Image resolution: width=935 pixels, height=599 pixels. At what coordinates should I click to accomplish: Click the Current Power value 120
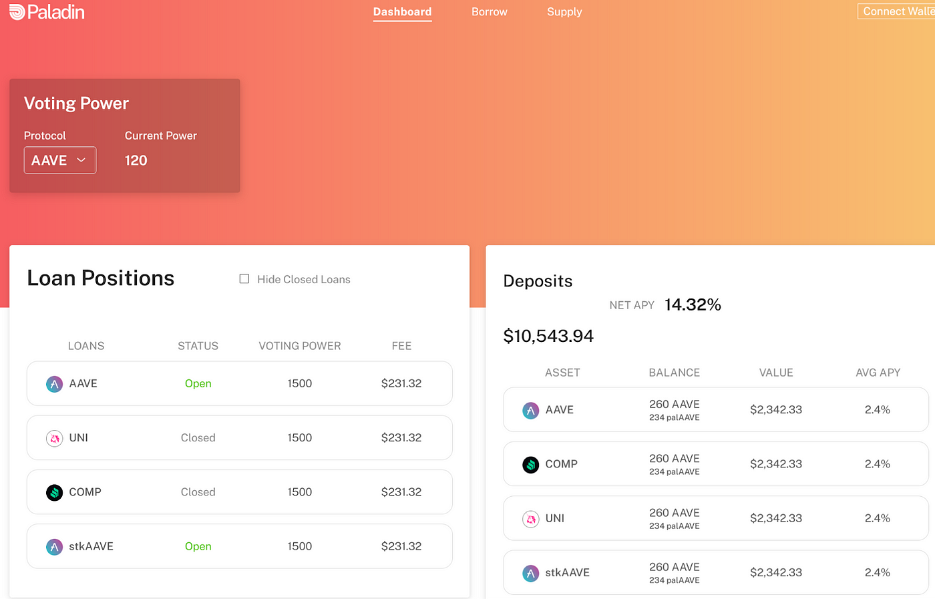click(x=136, y=160)
